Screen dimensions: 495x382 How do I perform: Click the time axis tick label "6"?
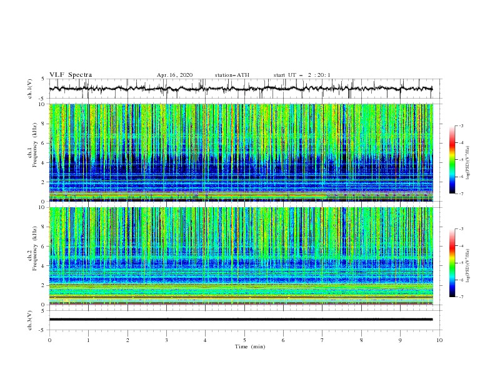click(283, 340)
